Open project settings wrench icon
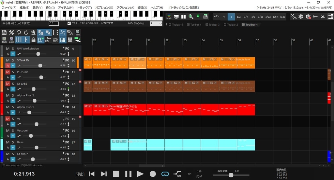This screenshot has width=334, height=180. tap(11, 32)
